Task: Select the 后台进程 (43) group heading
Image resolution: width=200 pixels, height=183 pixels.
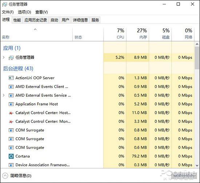Action: pos(18,68)
